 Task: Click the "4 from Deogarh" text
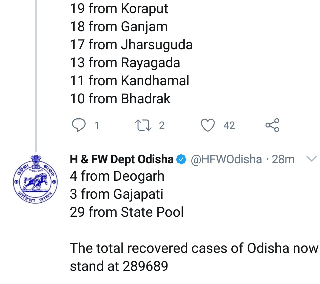[117, 176]
